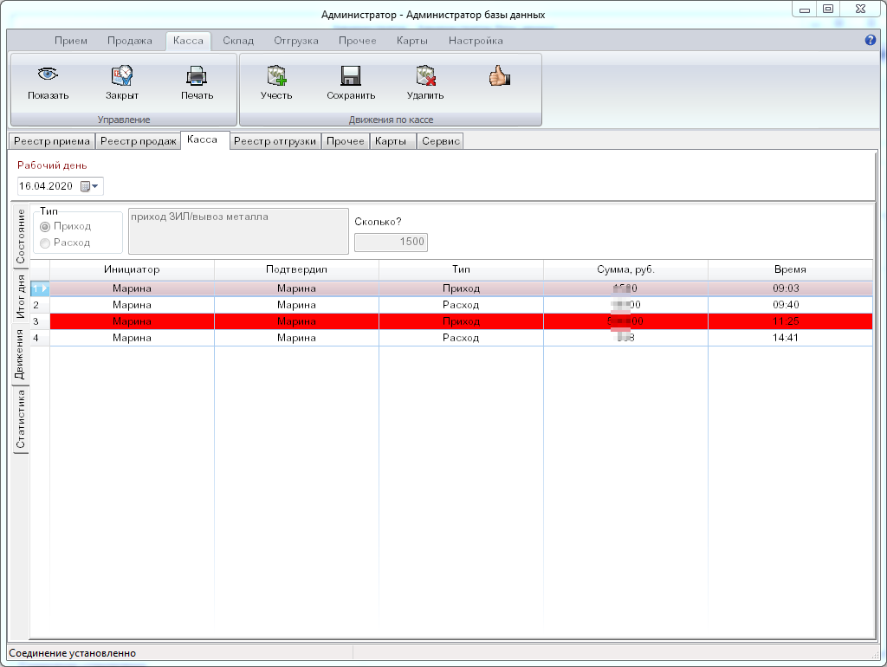Sort by the Подтвердил column header

(296, 270)
